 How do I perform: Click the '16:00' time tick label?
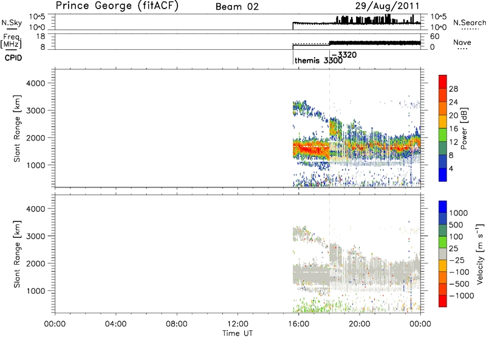(298, 324)
